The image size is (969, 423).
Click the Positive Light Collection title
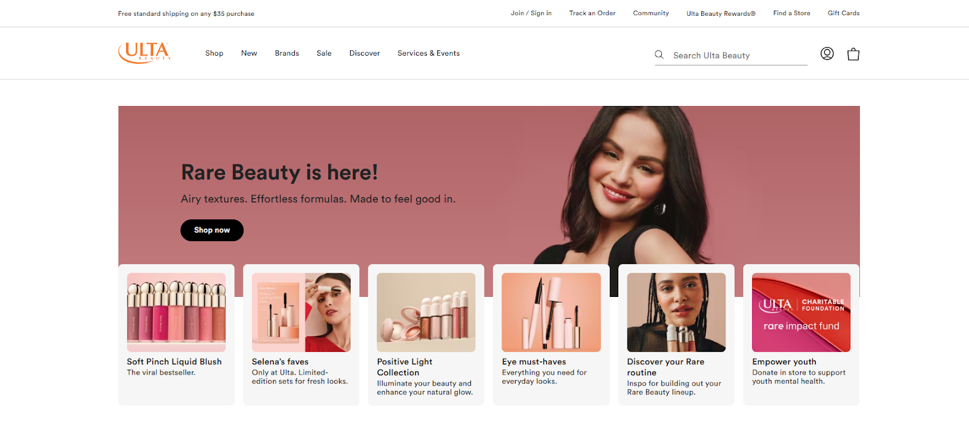tap(405, 367)
